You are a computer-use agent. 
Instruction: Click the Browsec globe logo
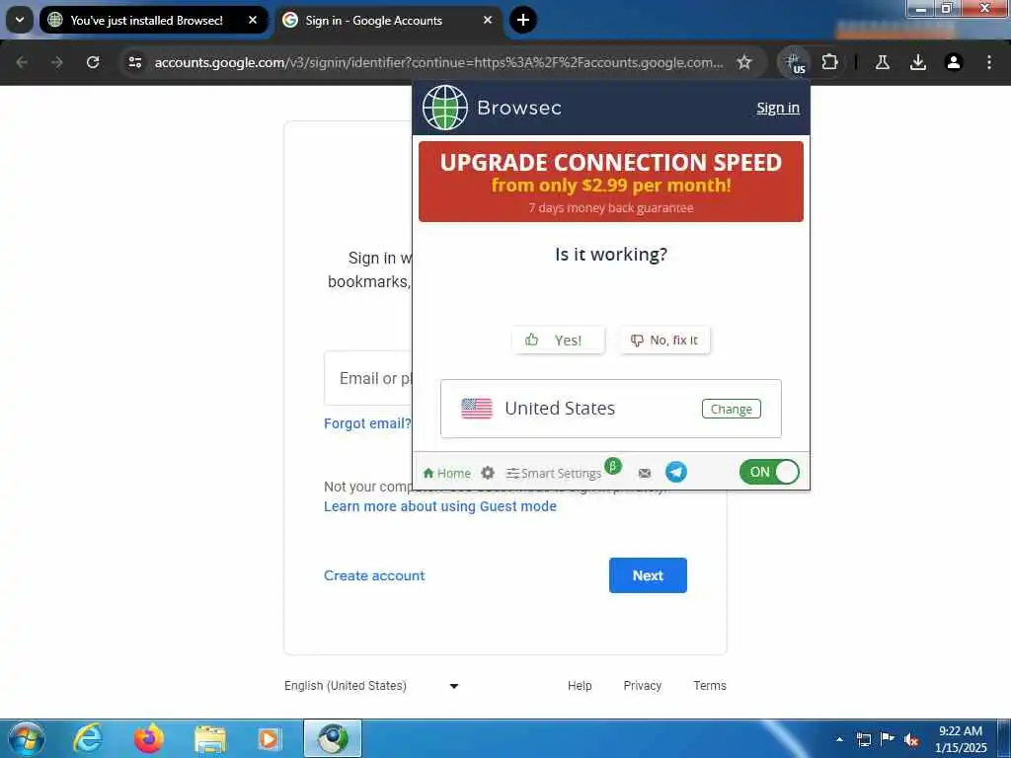pyautogui.click(x=445, y=107)
